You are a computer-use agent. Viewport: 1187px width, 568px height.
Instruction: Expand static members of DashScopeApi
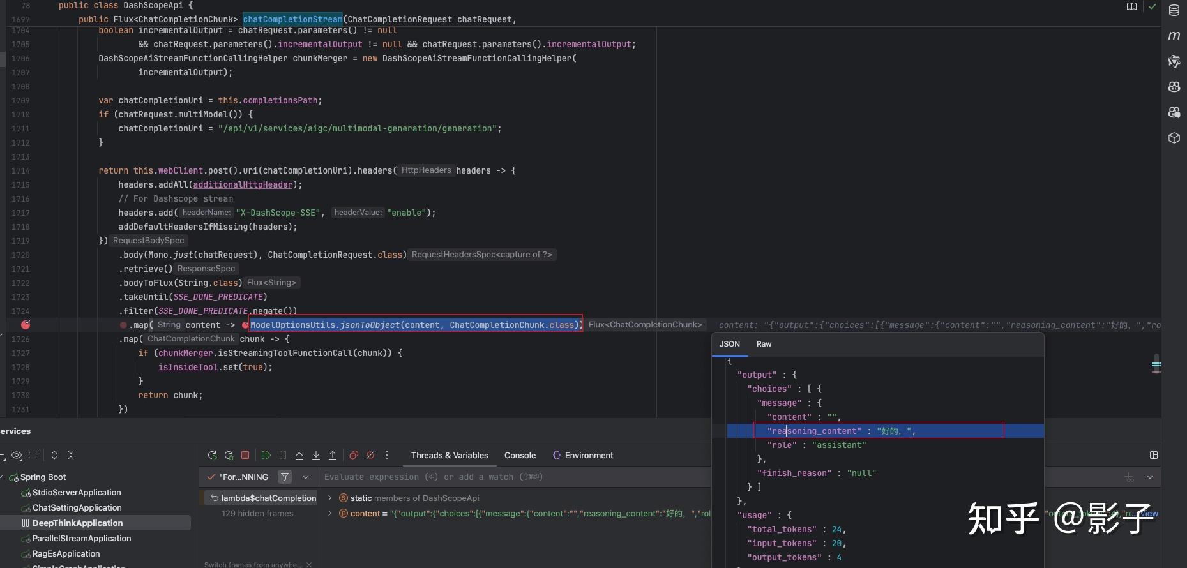tap(329, 498)
